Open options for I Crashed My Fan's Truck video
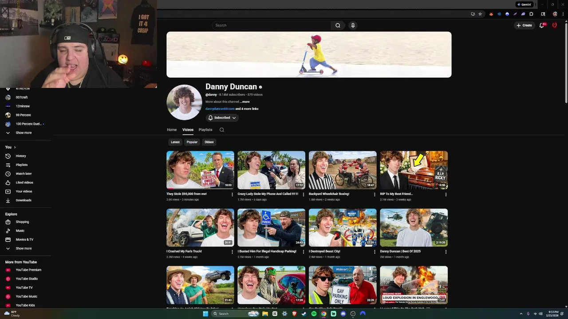The width and height of the screenshot is (568, 319). click(x=232, y=252)
